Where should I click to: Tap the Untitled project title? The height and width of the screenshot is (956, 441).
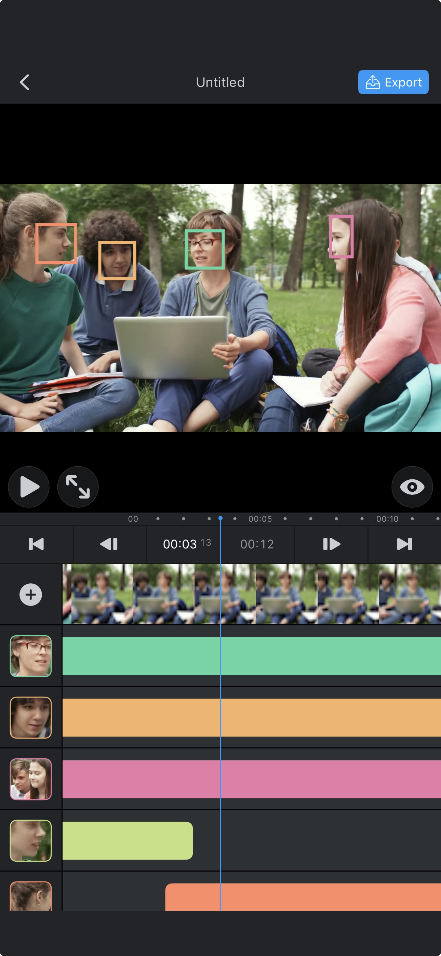coord(220,82)
